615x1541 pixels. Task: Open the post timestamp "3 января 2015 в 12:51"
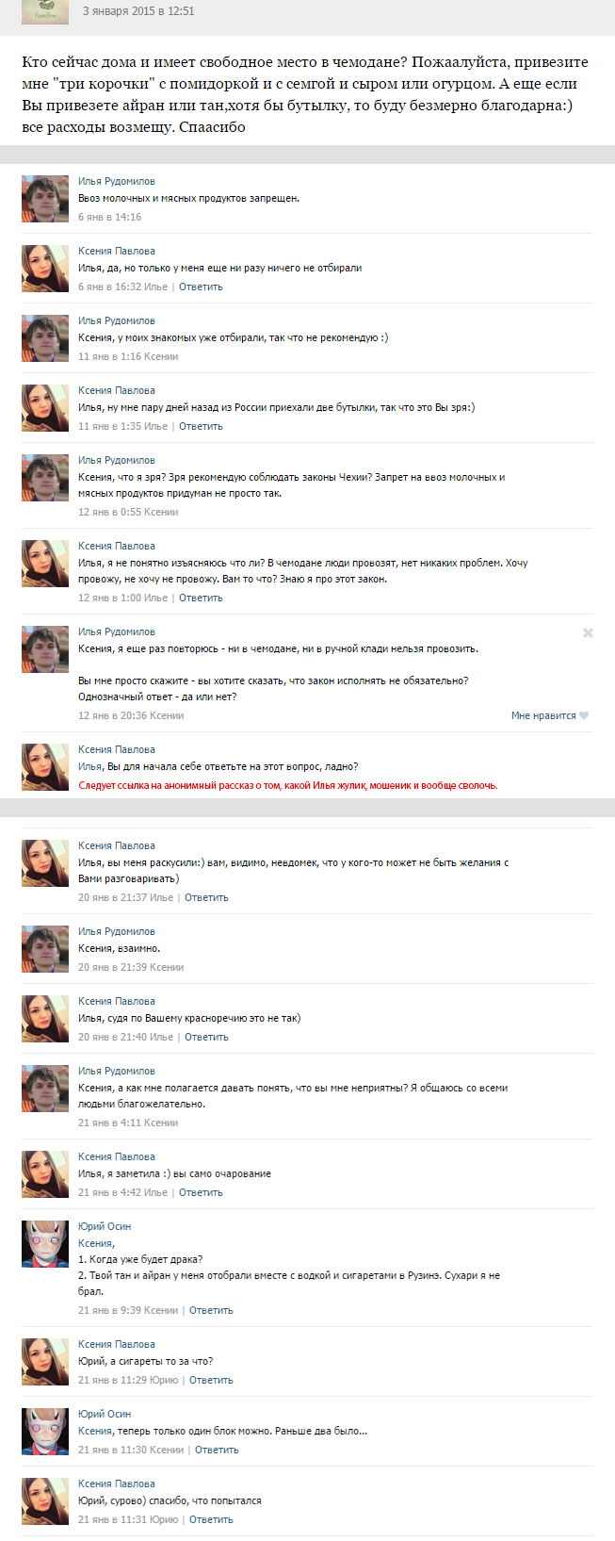(138, 11)
